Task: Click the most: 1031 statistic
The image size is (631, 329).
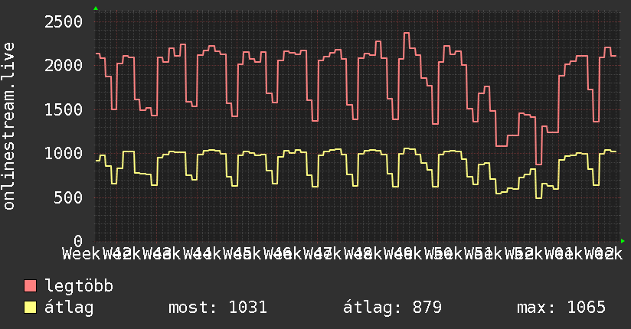Action: 217,308
